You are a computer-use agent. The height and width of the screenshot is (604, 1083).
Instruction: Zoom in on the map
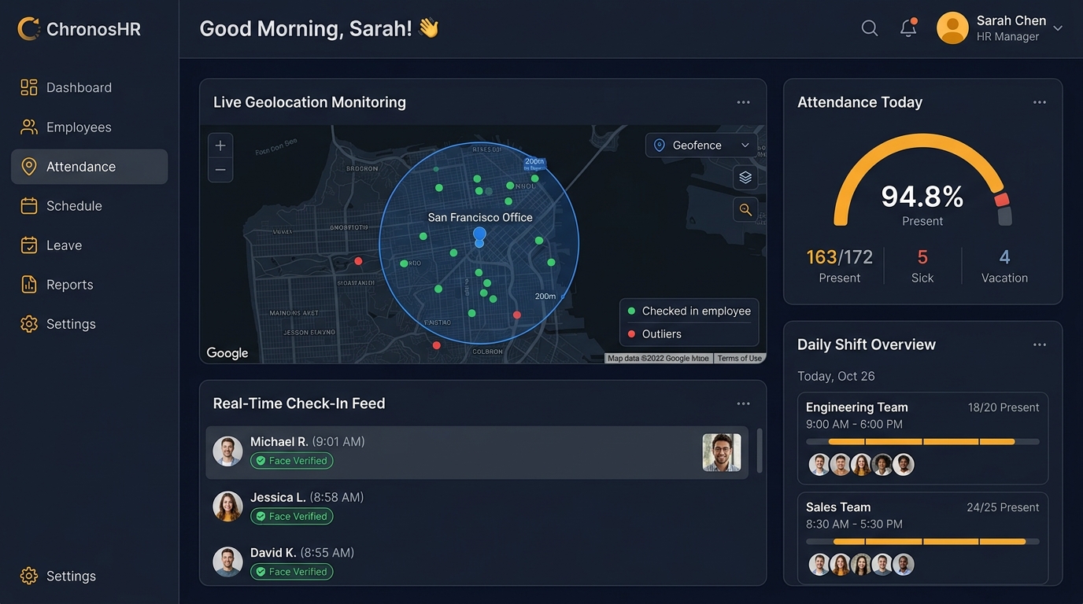(220, 145)
